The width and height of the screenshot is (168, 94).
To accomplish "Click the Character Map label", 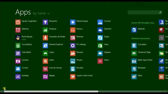I will click(x=144, y=52).
